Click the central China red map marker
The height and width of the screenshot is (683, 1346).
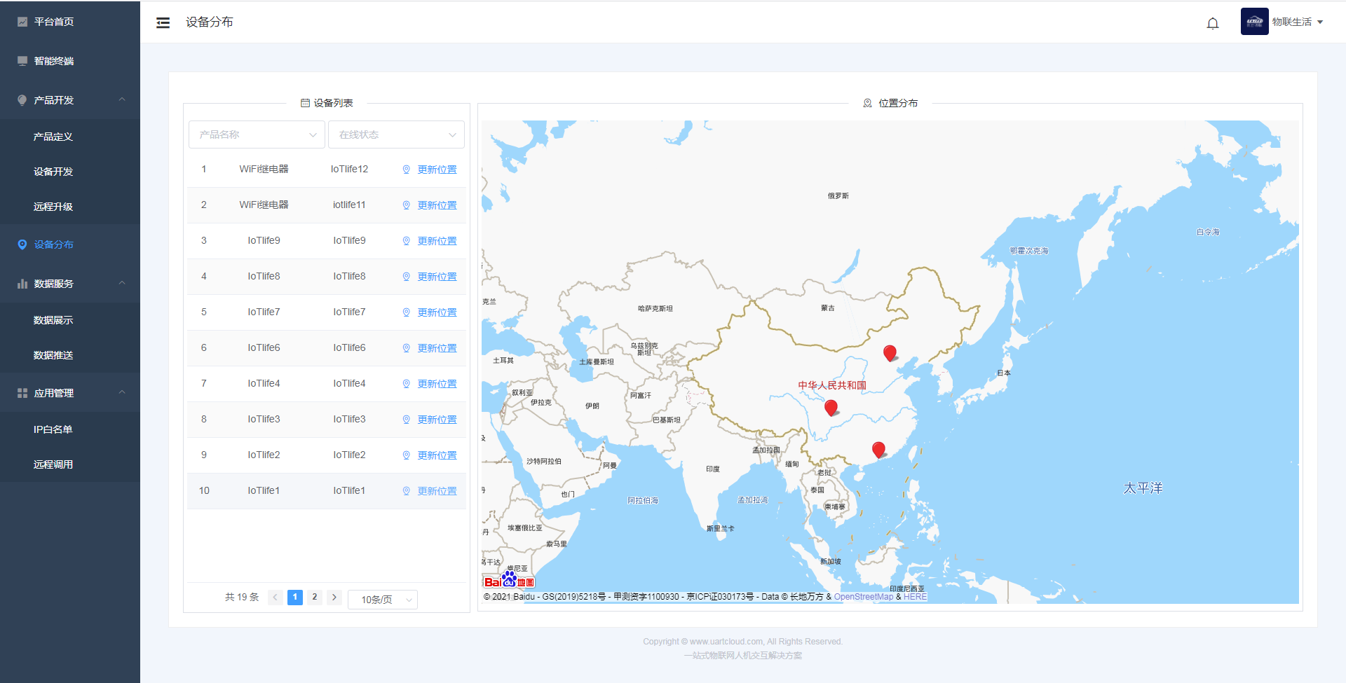tap(831, 407)
